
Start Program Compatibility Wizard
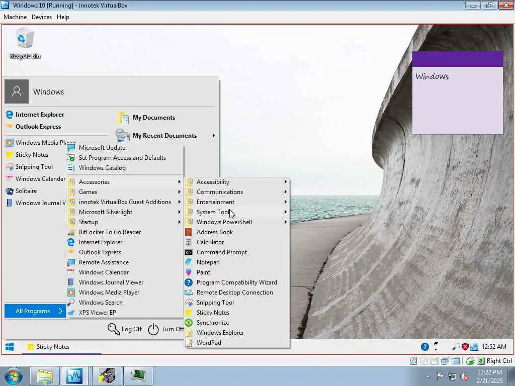(237, 282)
